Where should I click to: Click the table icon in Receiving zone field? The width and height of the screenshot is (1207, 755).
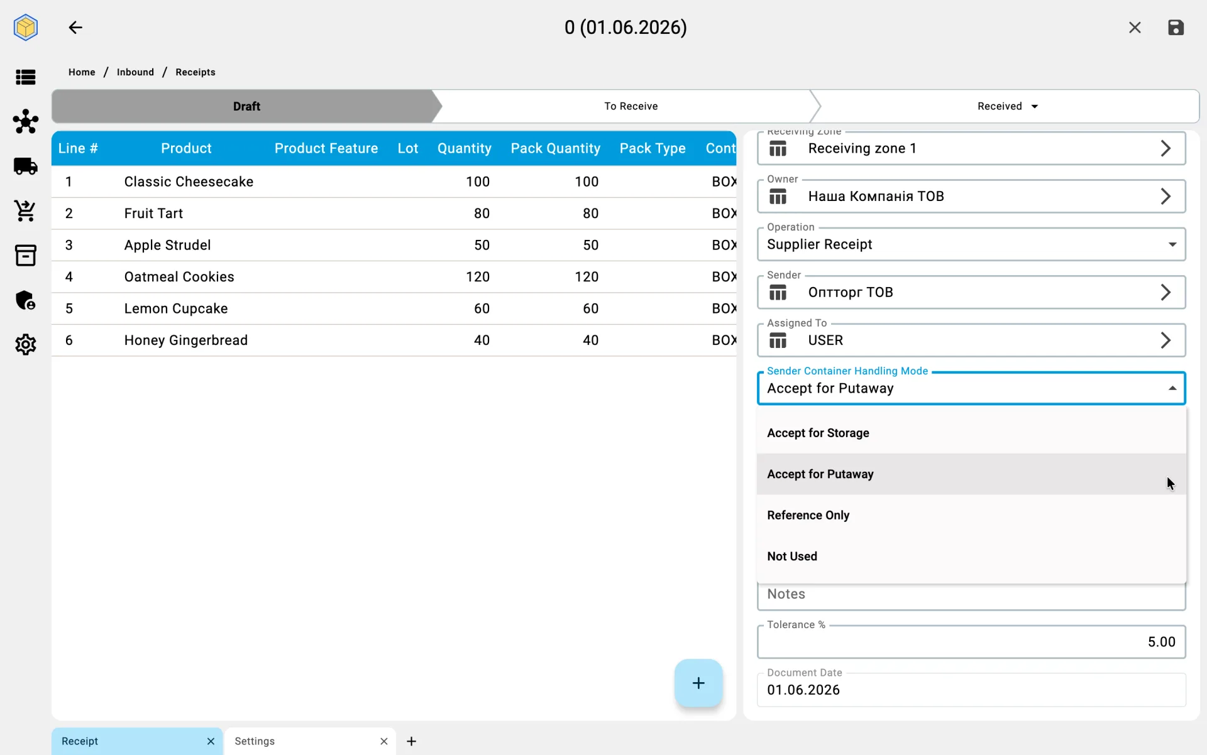coord(778,149)
